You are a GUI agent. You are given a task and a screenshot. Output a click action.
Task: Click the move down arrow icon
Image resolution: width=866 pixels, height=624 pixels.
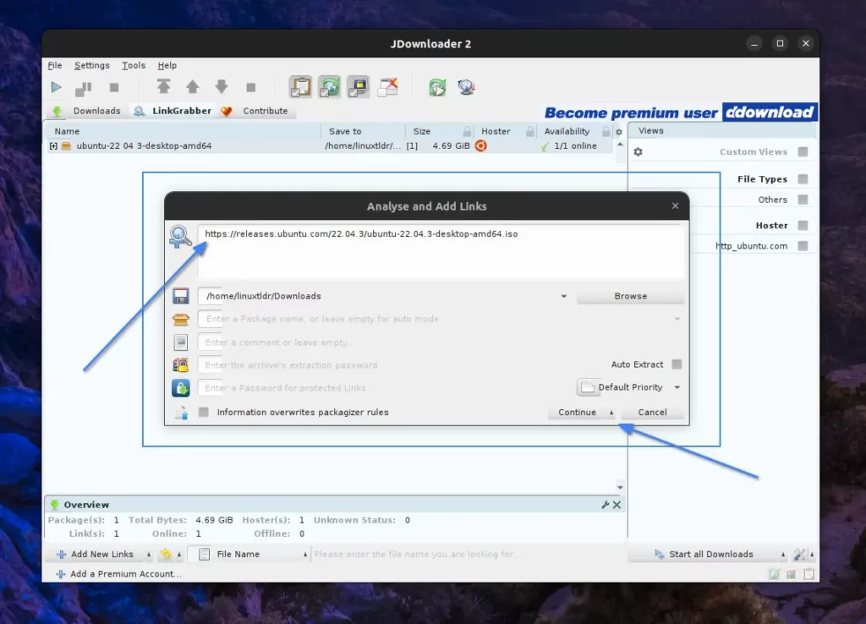pyautogui.click(x=222, y=87)
